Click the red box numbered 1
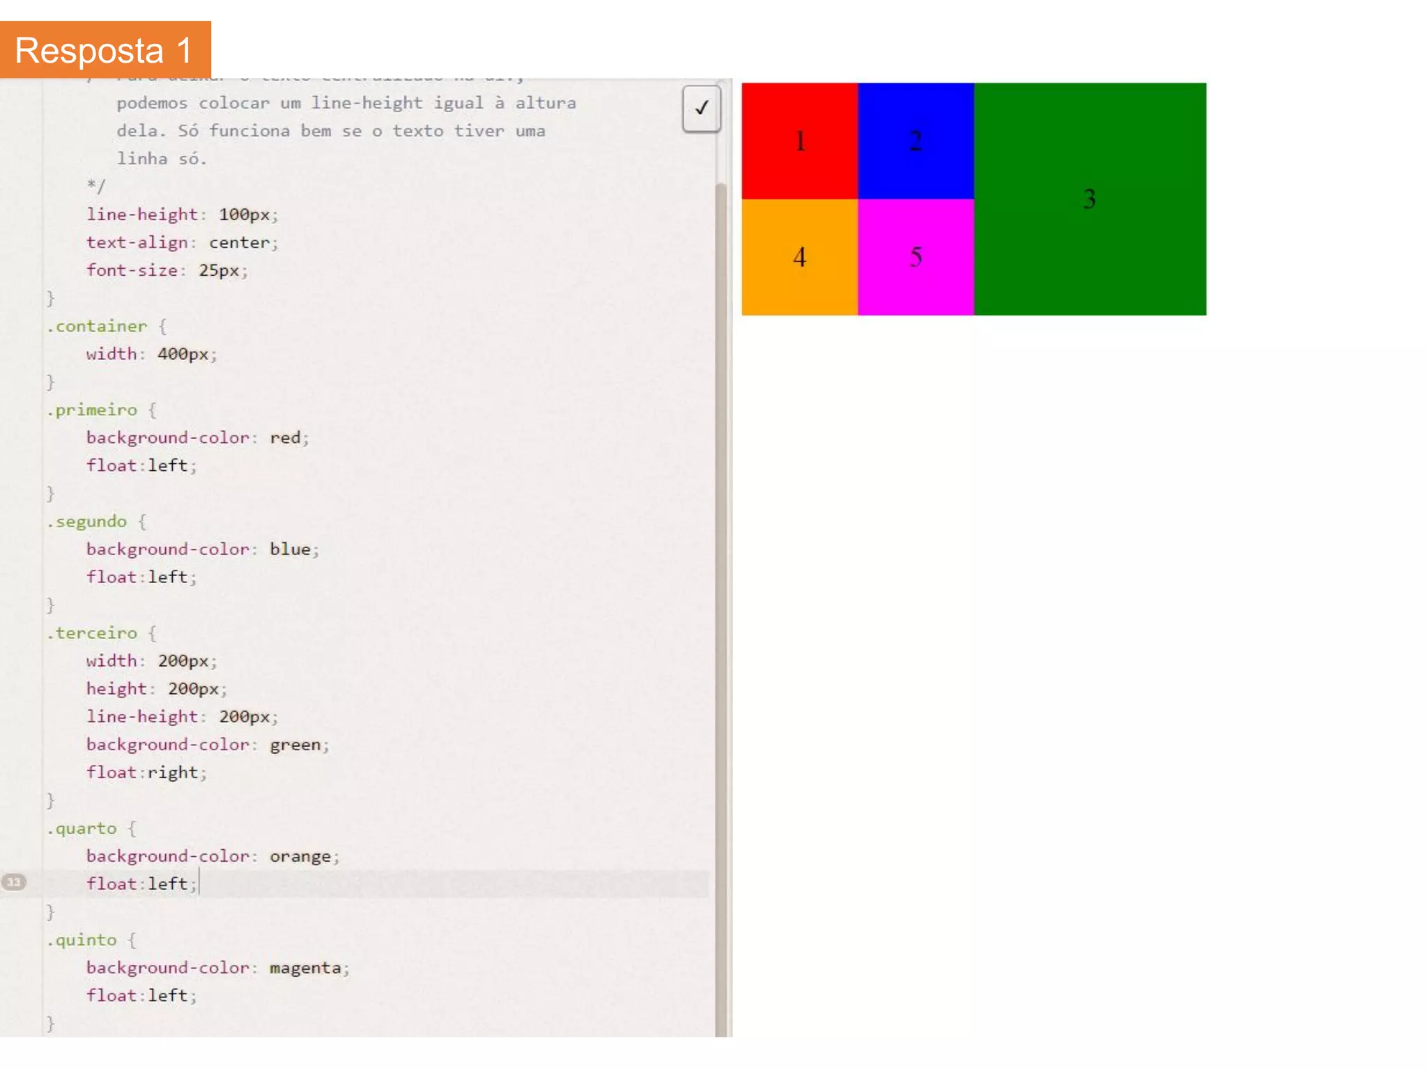The width and height of the screenshot is (1427, 1070). click(799, 141)
